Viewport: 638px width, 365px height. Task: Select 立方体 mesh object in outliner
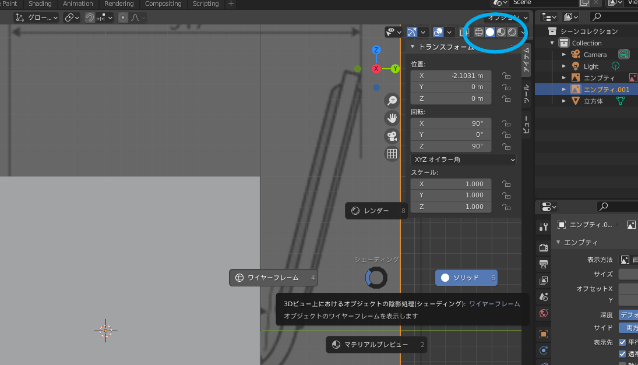tap(593, 101)
